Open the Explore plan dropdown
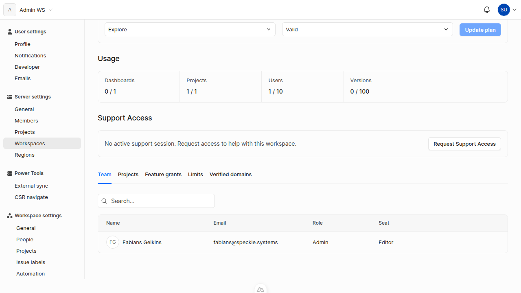The image size is (521, 293). click(x=190, y=29)
